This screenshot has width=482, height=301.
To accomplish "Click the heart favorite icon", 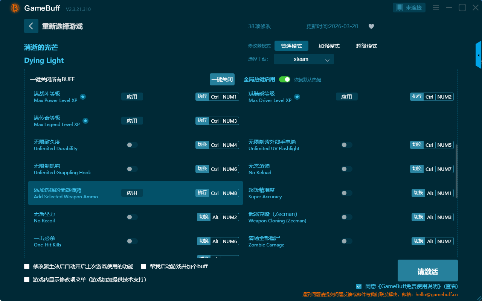I will (x=371, y=26).
